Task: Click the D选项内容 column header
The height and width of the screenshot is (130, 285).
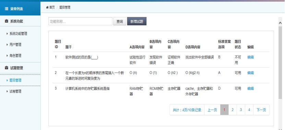Action: 193,47
